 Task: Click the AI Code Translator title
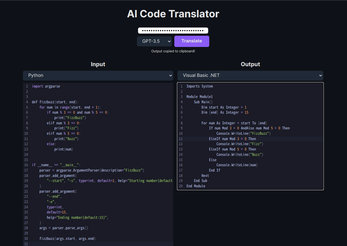(x=173, y=14)
